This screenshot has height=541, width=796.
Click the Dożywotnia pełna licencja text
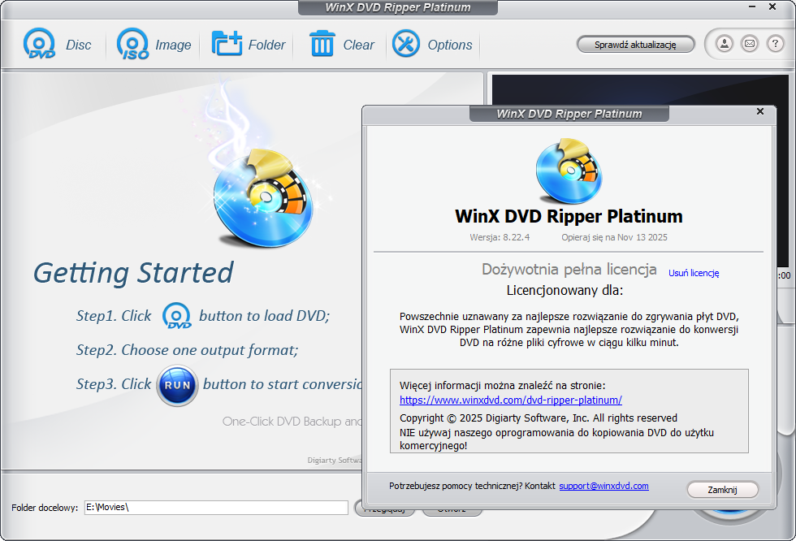[x=569, y=269]
